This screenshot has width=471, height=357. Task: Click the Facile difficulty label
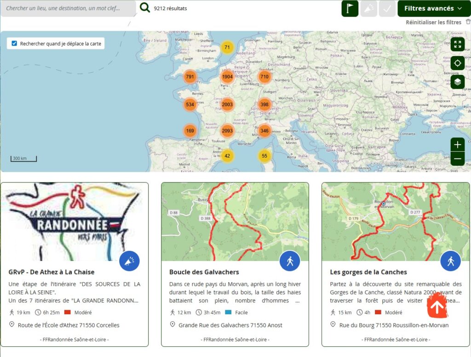pos(241,312)
